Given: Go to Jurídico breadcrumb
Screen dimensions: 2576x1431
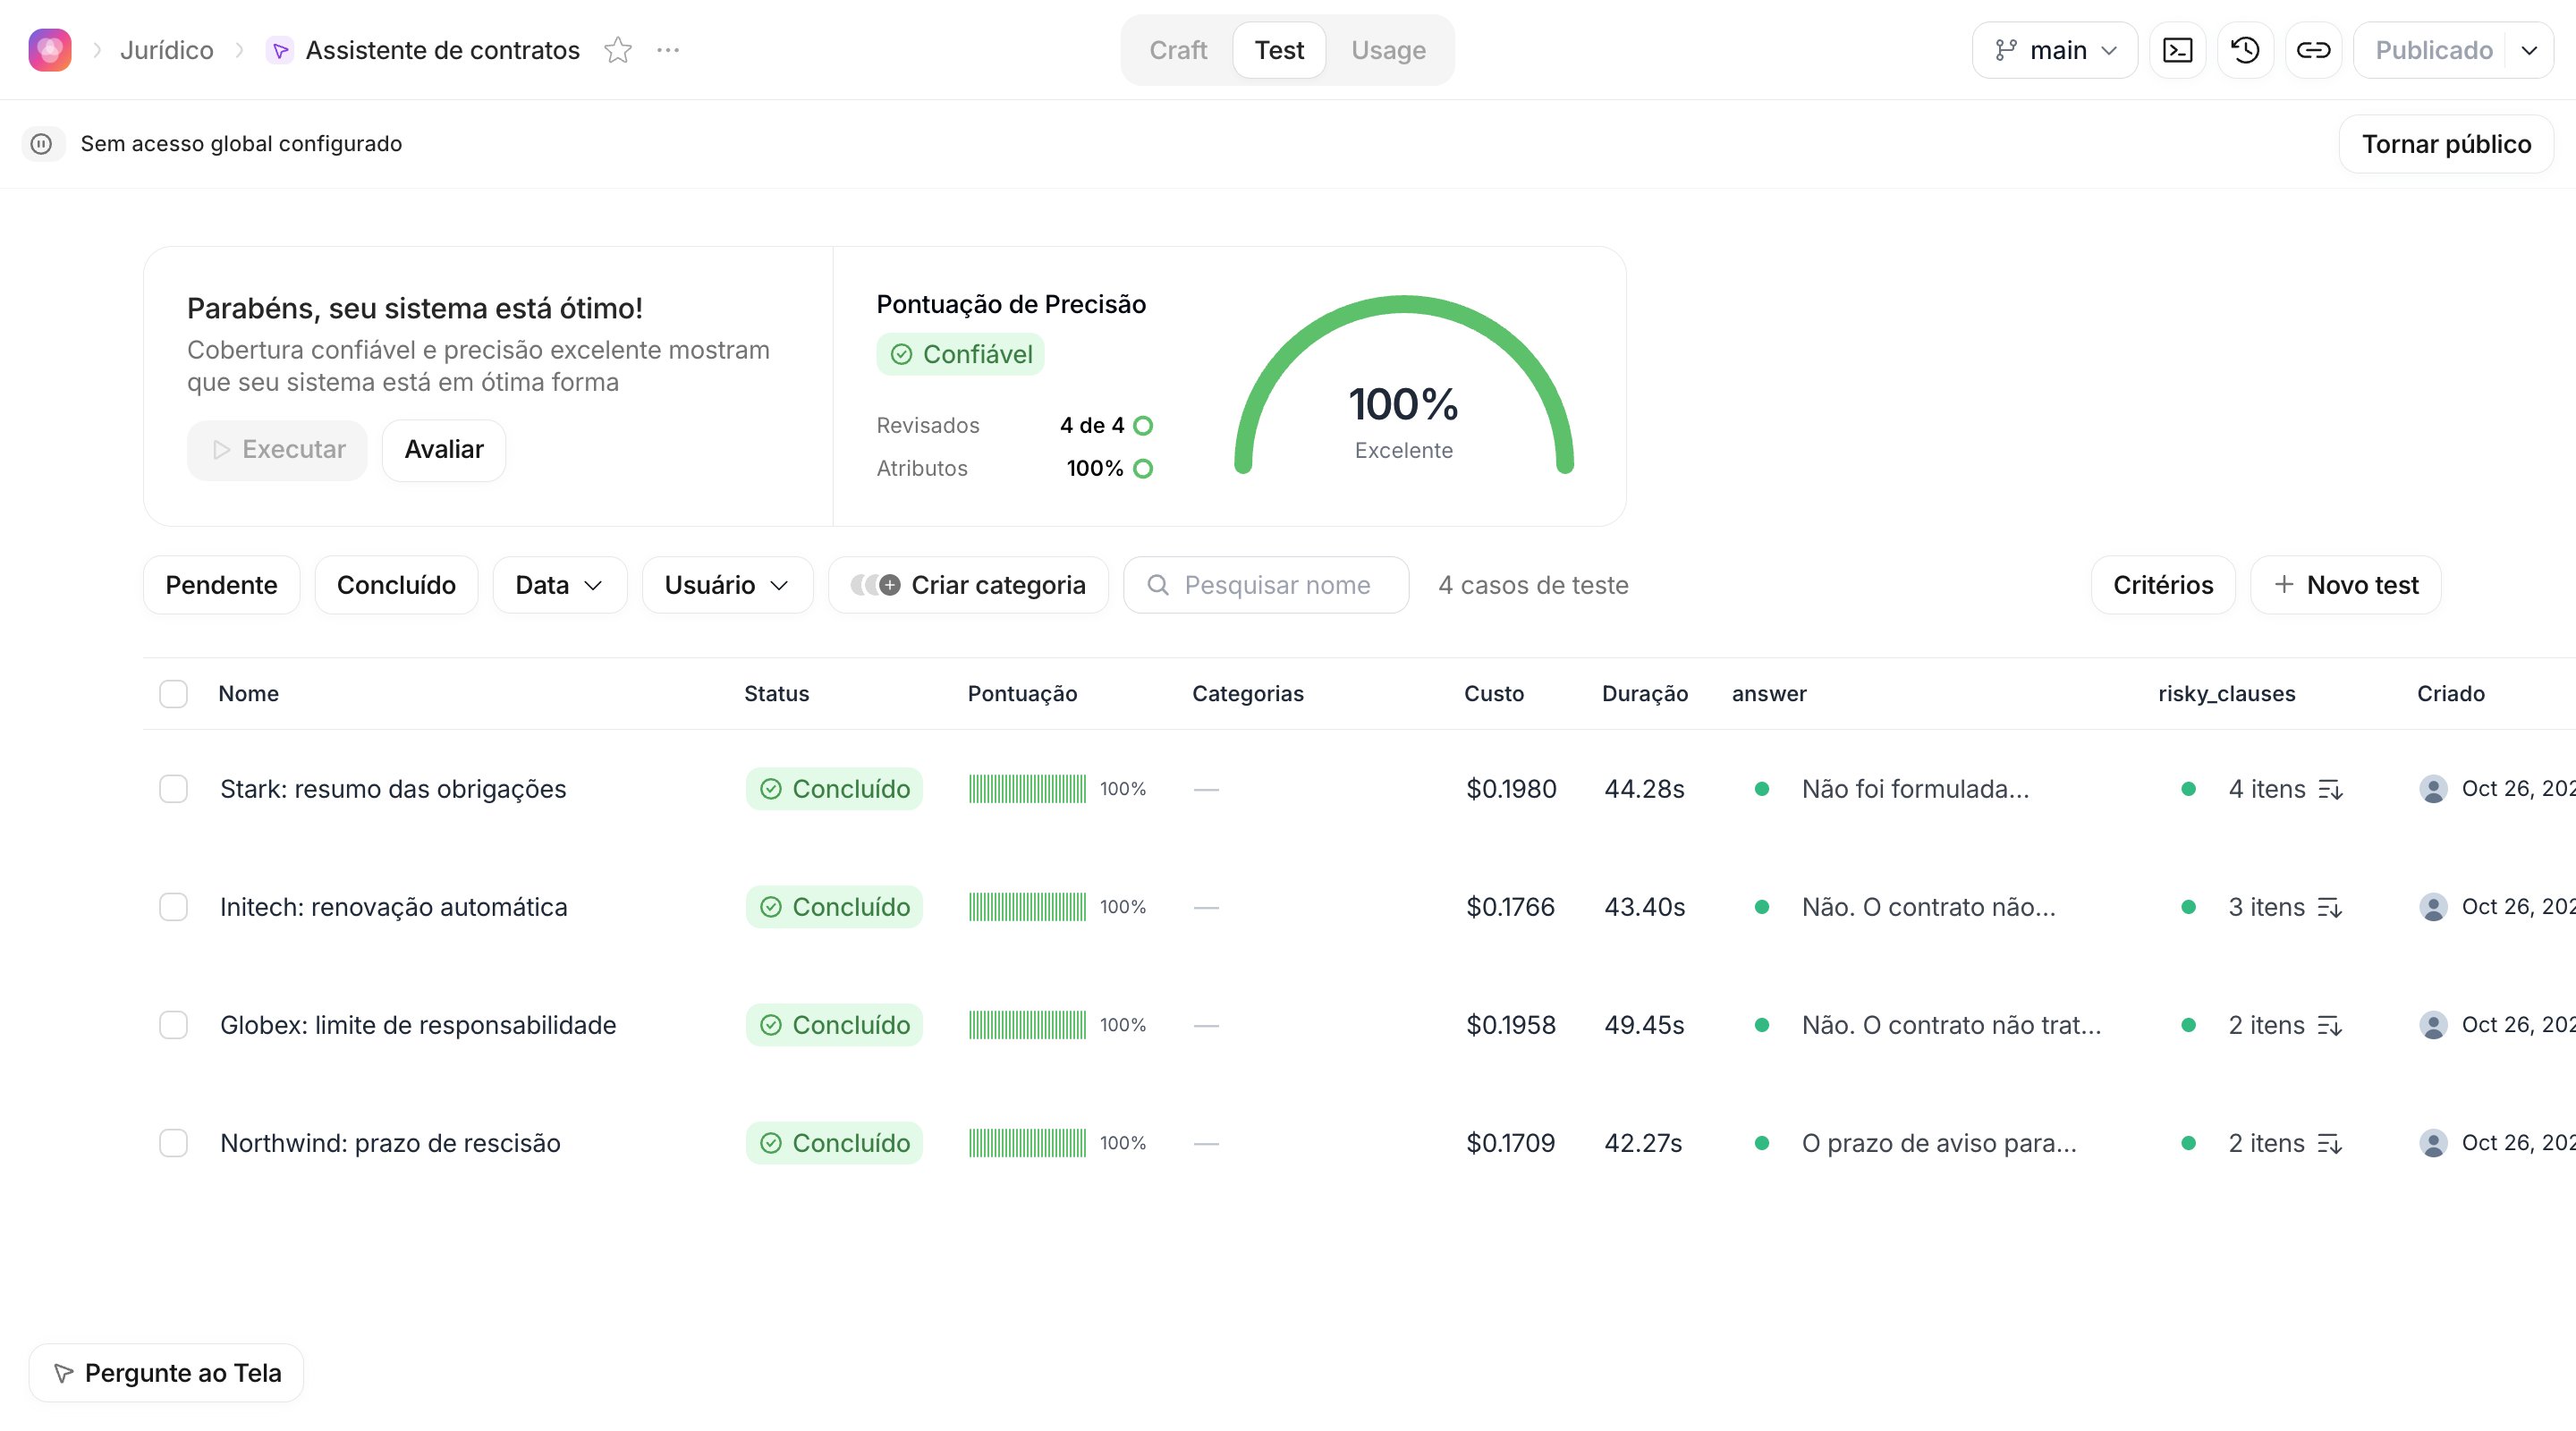Looking at the screenshot, I should tap(166, 50).
